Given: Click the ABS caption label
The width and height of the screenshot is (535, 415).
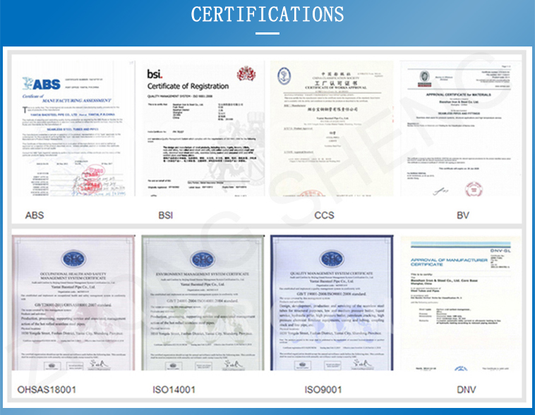Looking at the screenshot, I should click(x=35, y=216).
